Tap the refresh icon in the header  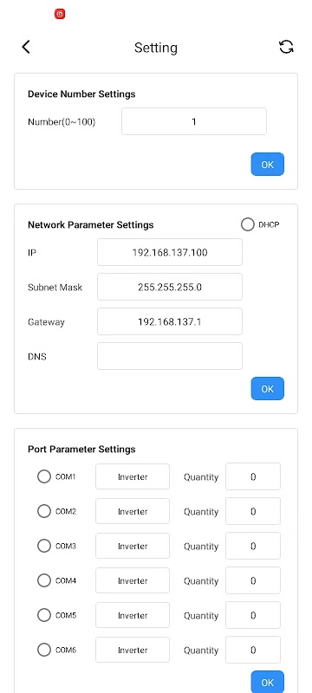[286, 47]
